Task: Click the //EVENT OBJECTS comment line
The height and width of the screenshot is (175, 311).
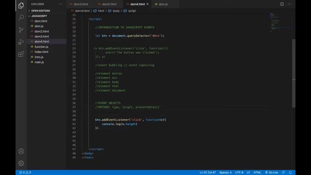Action: tap(108, 103)
